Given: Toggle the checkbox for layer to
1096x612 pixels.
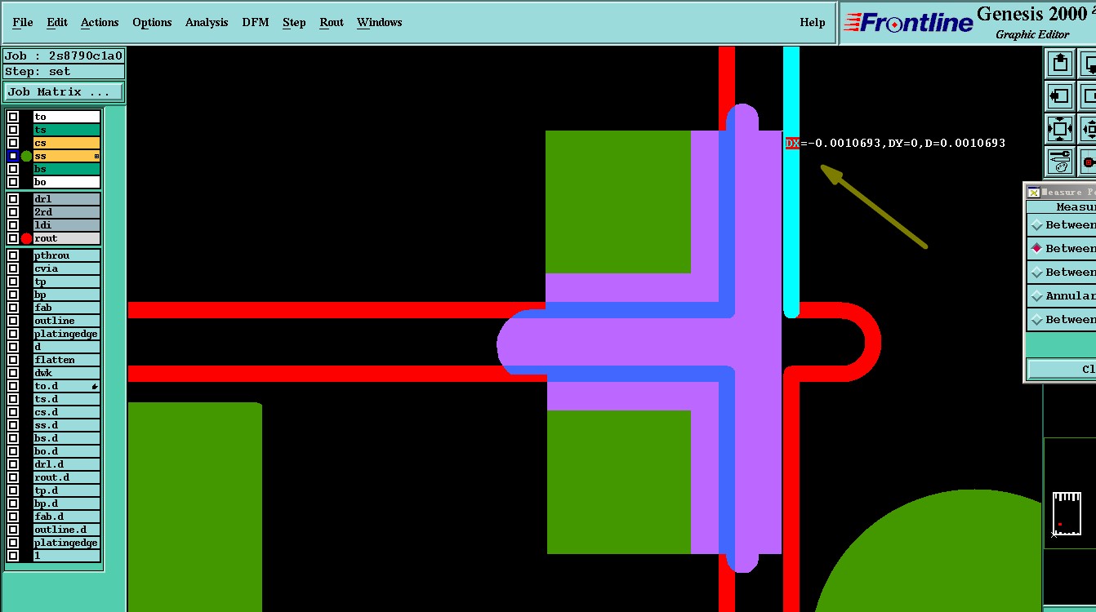Looking at the screenshot, I should pyautogui.click(x=13, y=117).
